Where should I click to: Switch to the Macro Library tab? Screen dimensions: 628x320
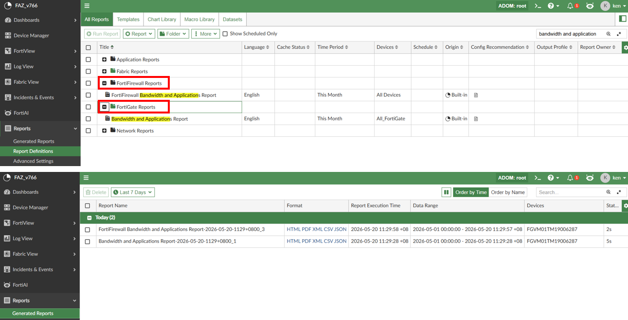pyautogui.click(x=199, y=19)
